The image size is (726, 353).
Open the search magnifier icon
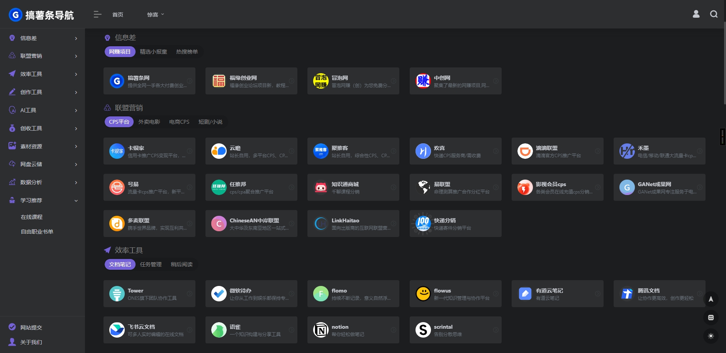tap(714, 14)
